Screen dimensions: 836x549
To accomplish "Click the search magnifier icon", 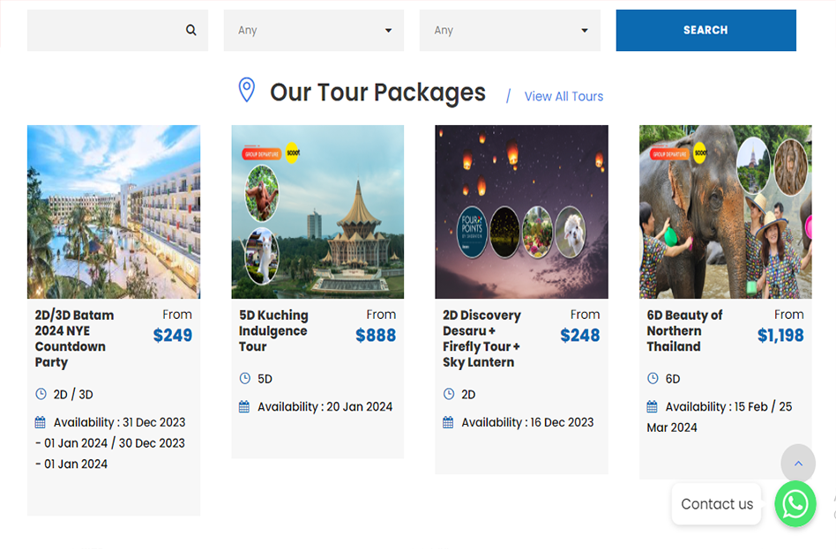I will click(190, 30).
